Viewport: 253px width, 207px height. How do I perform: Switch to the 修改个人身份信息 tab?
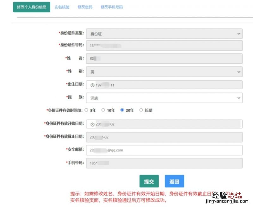click(x=32, y=7)
